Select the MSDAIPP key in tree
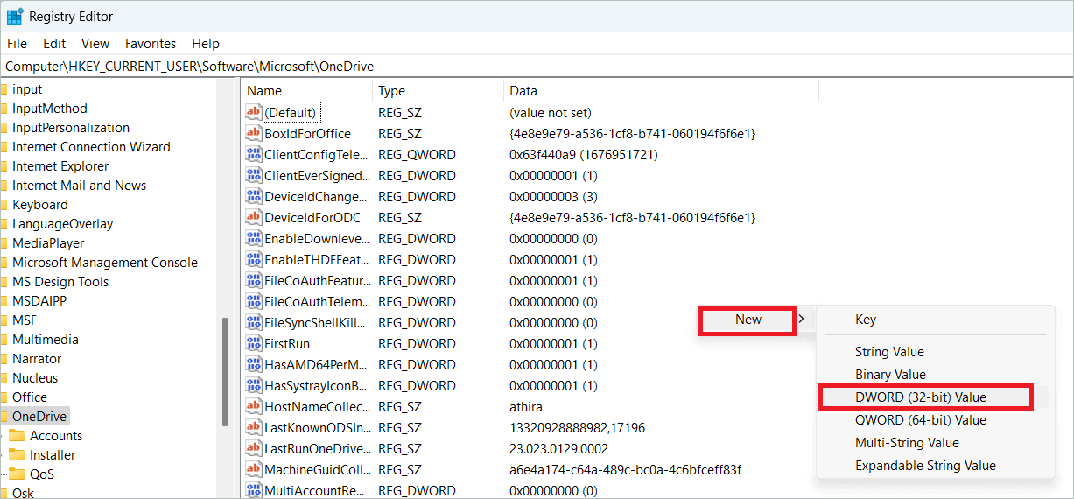Screen dimensions: 1074x499 (x=39, y=300)
